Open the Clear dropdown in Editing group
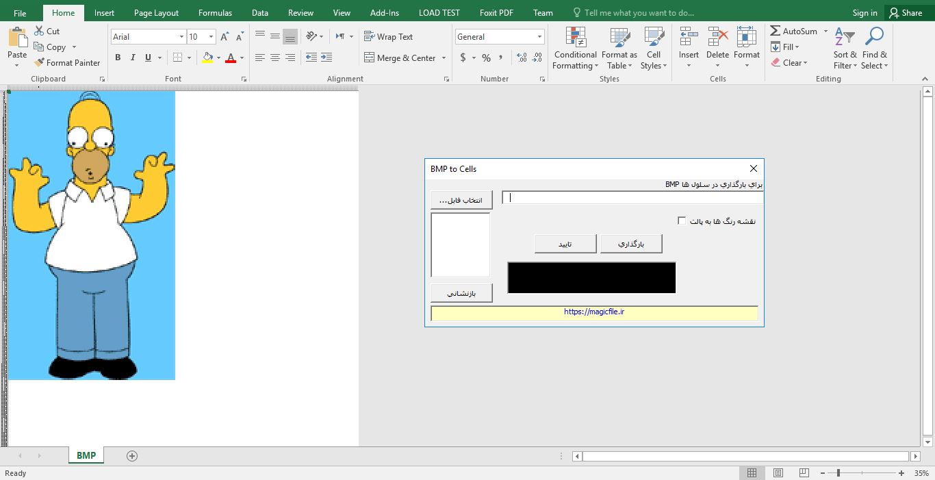The width and height of the screenshot is (935, 480). pyautogui.click(x=789, y=63)
